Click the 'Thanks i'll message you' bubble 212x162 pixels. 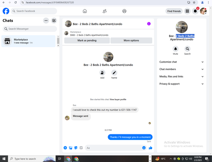[x=130, y=137]
